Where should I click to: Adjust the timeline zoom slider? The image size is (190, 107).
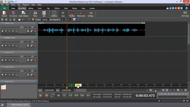pos(156,90)
